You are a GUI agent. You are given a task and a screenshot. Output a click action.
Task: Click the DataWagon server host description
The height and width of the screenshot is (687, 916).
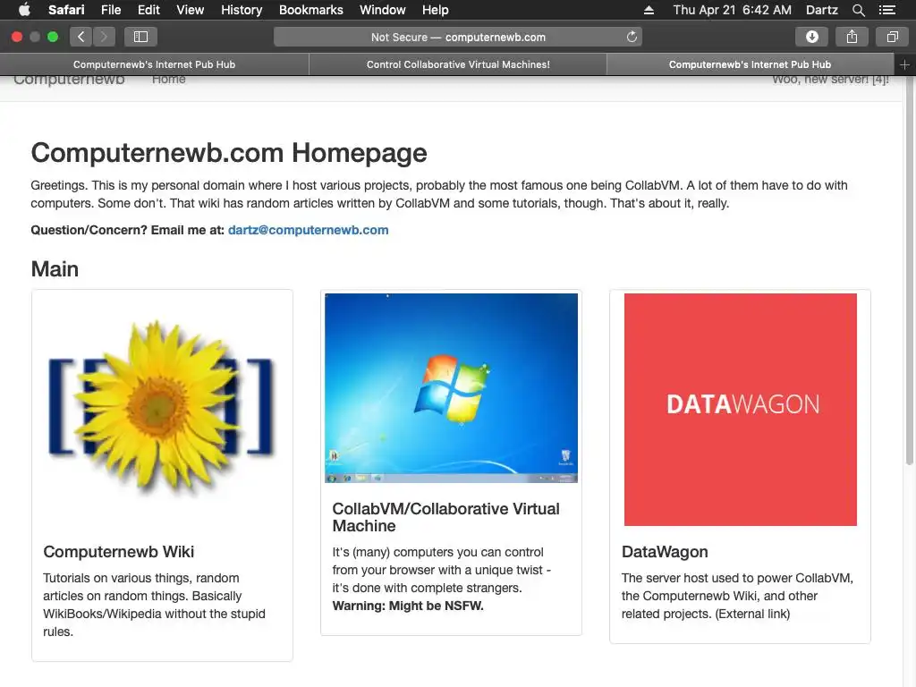(737, 596)
